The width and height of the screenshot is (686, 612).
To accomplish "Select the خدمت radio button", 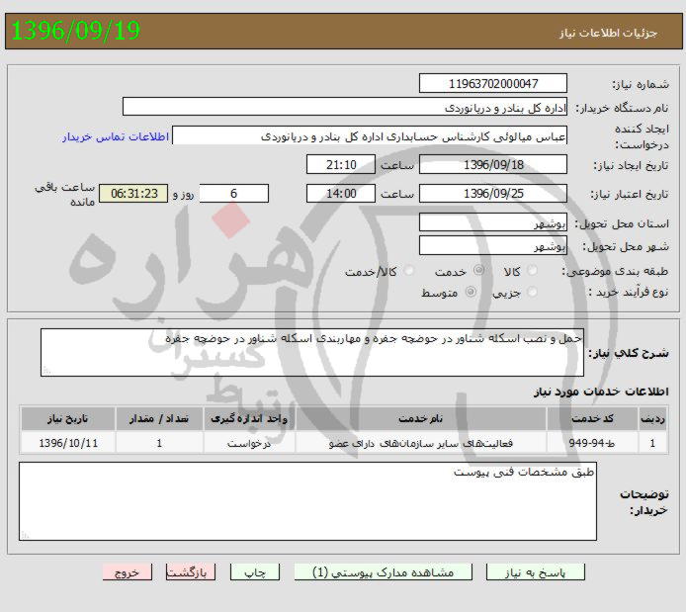I will 479,270.
